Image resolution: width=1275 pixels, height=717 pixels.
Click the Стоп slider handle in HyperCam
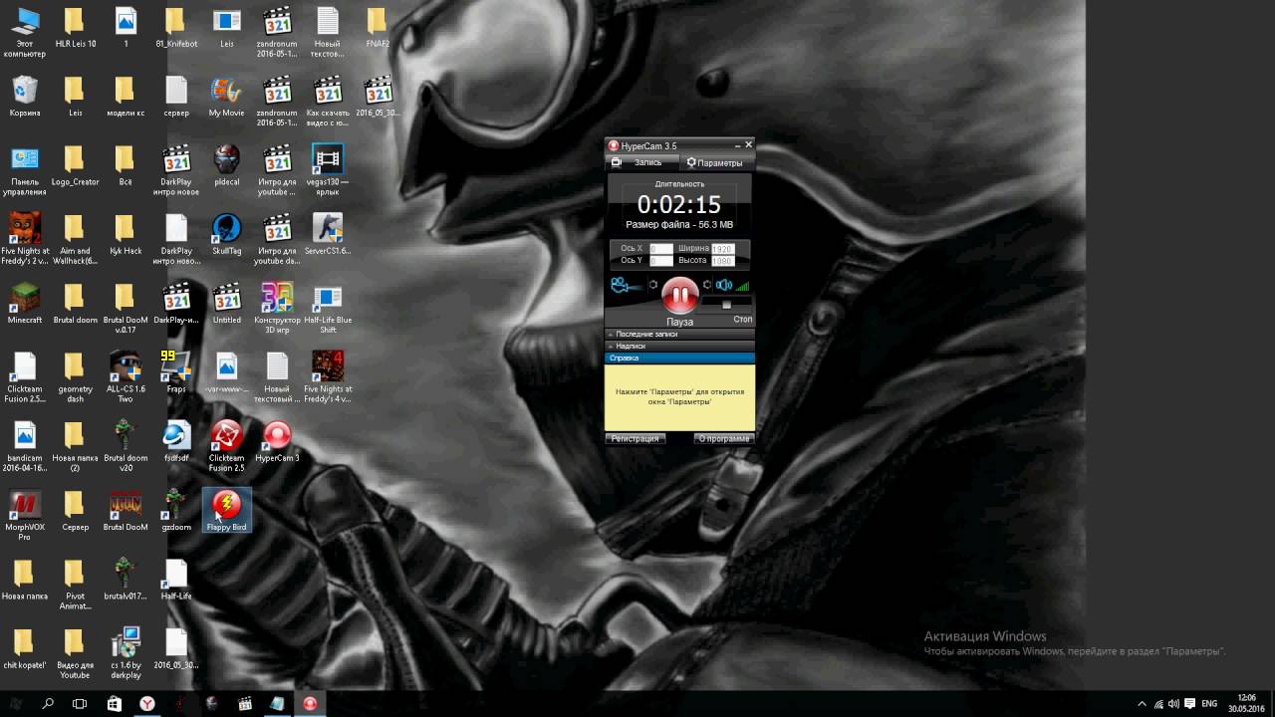pos(727,305)
